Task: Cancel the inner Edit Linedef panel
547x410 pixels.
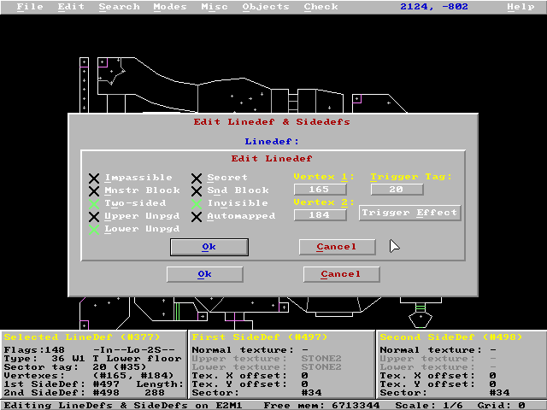Action: tap(337, 247)
